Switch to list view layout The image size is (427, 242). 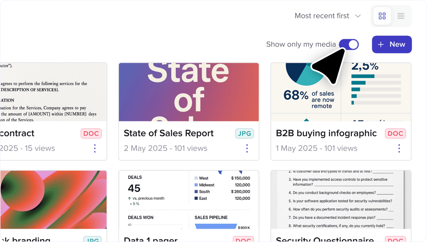401,16
